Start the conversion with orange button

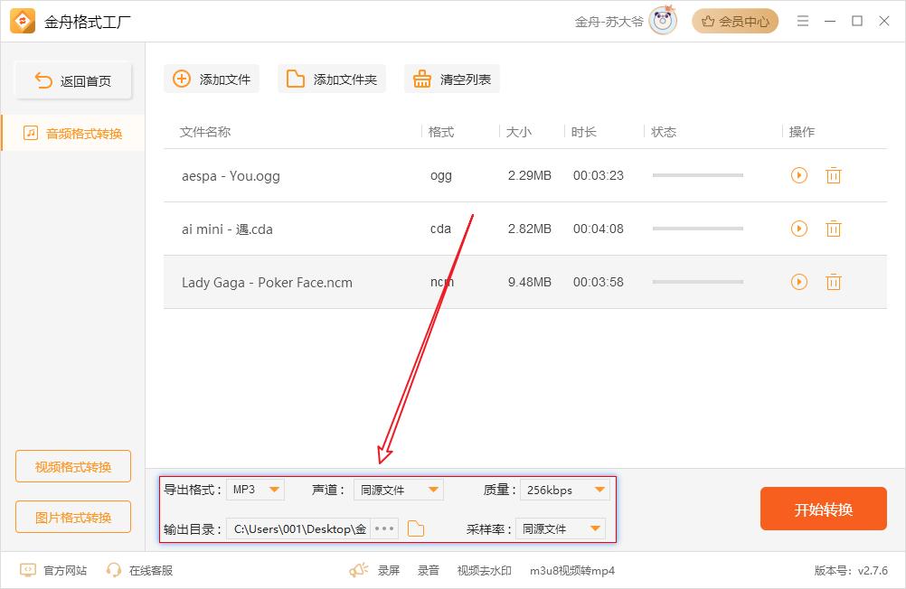tap(823, 510)
